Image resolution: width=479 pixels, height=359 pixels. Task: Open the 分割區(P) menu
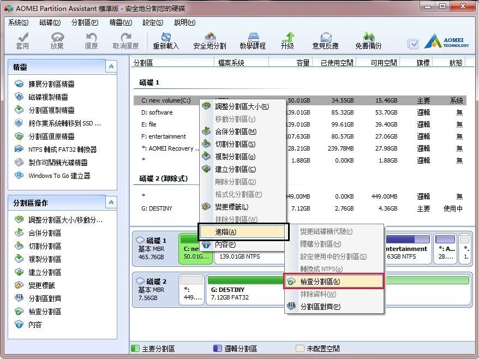click(x=85, y=22)
